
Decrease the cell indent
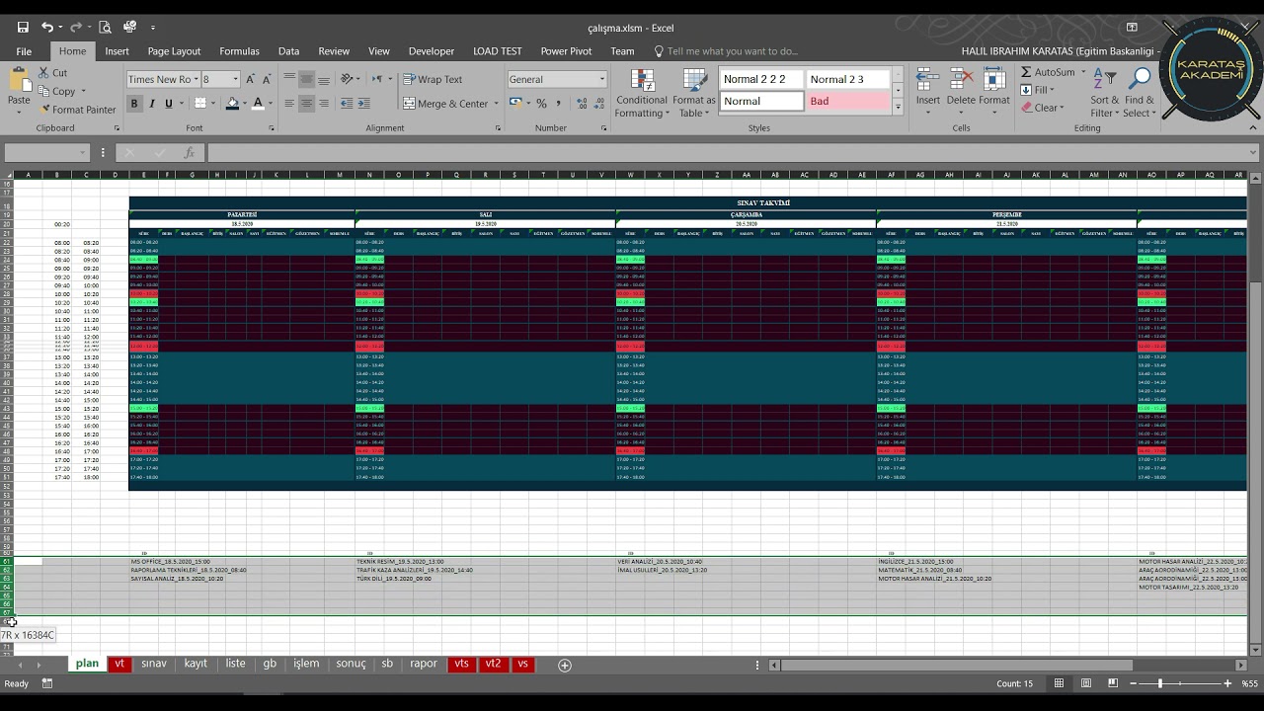(x=347, y=103)
